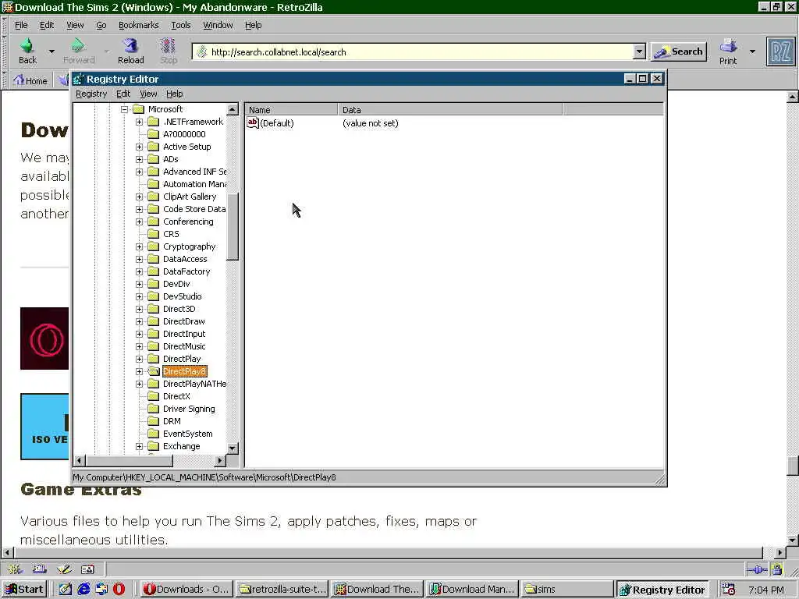The image size is (799, 599).
Task: Click the Home bookmark icon
Action: 19,80
